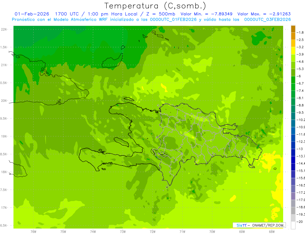Click the "18N" latitude axis label
The height and width of the screenshot is (235, 305).
(4, 172)
